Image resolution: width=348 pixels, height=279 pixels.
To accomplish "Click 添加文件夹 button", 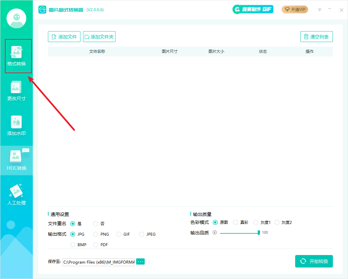I will [99, 37].
